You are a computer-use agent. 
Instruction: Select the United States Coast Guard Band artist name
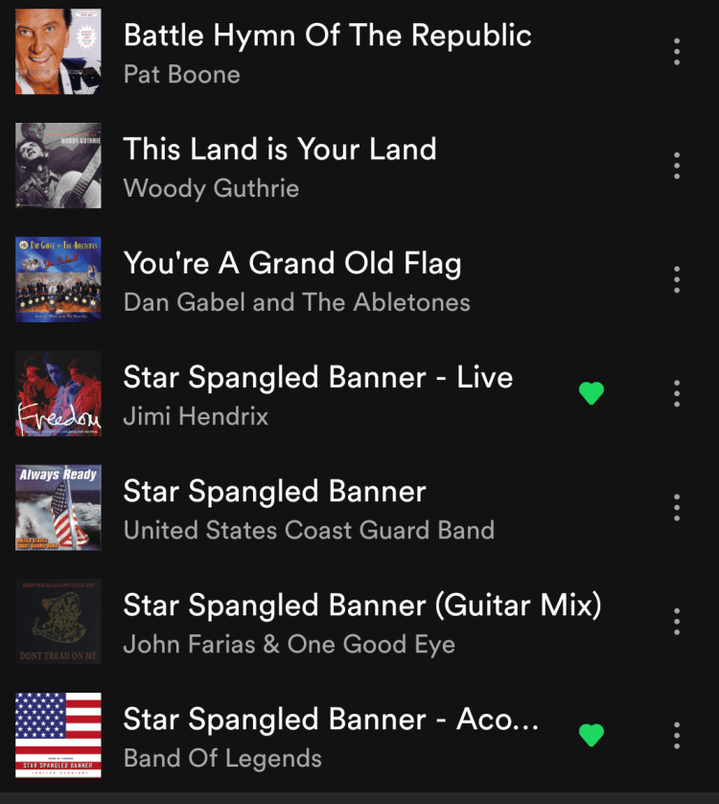(x=309, y=531)
